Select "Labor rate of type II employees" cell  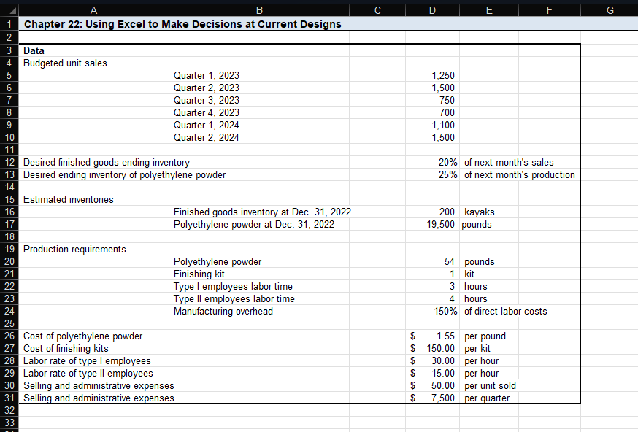pos(88,374)
